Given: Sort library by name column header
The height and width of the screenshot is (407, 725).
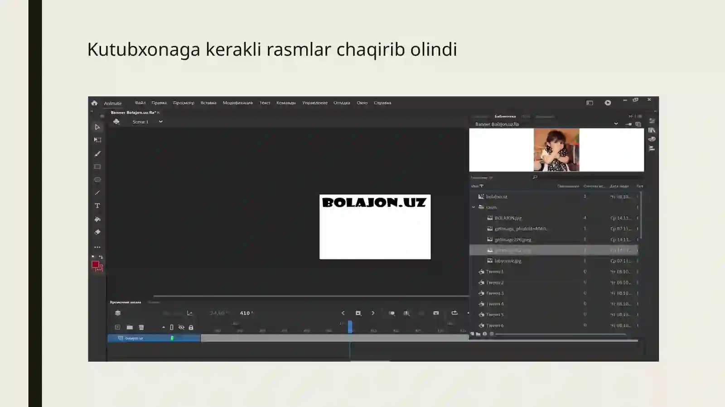Looking at the screenshot, I should (477, 186).
